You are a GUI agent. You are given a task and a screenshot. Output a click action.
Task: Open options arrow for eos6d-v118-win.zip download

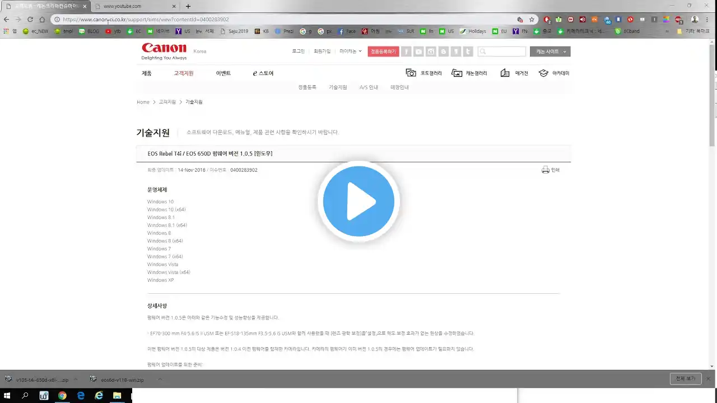160,379
